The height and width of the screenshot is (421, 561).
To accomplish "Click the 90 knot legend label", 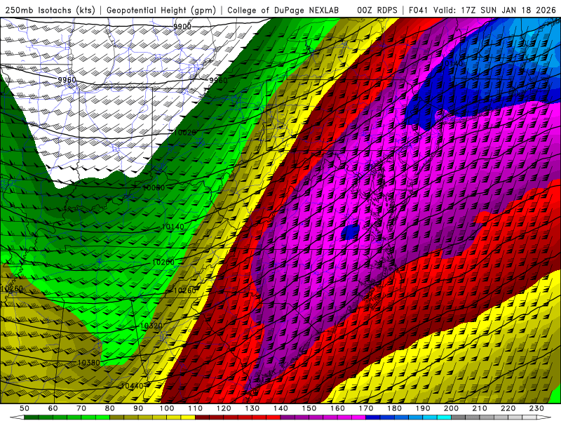I will 138,408.
